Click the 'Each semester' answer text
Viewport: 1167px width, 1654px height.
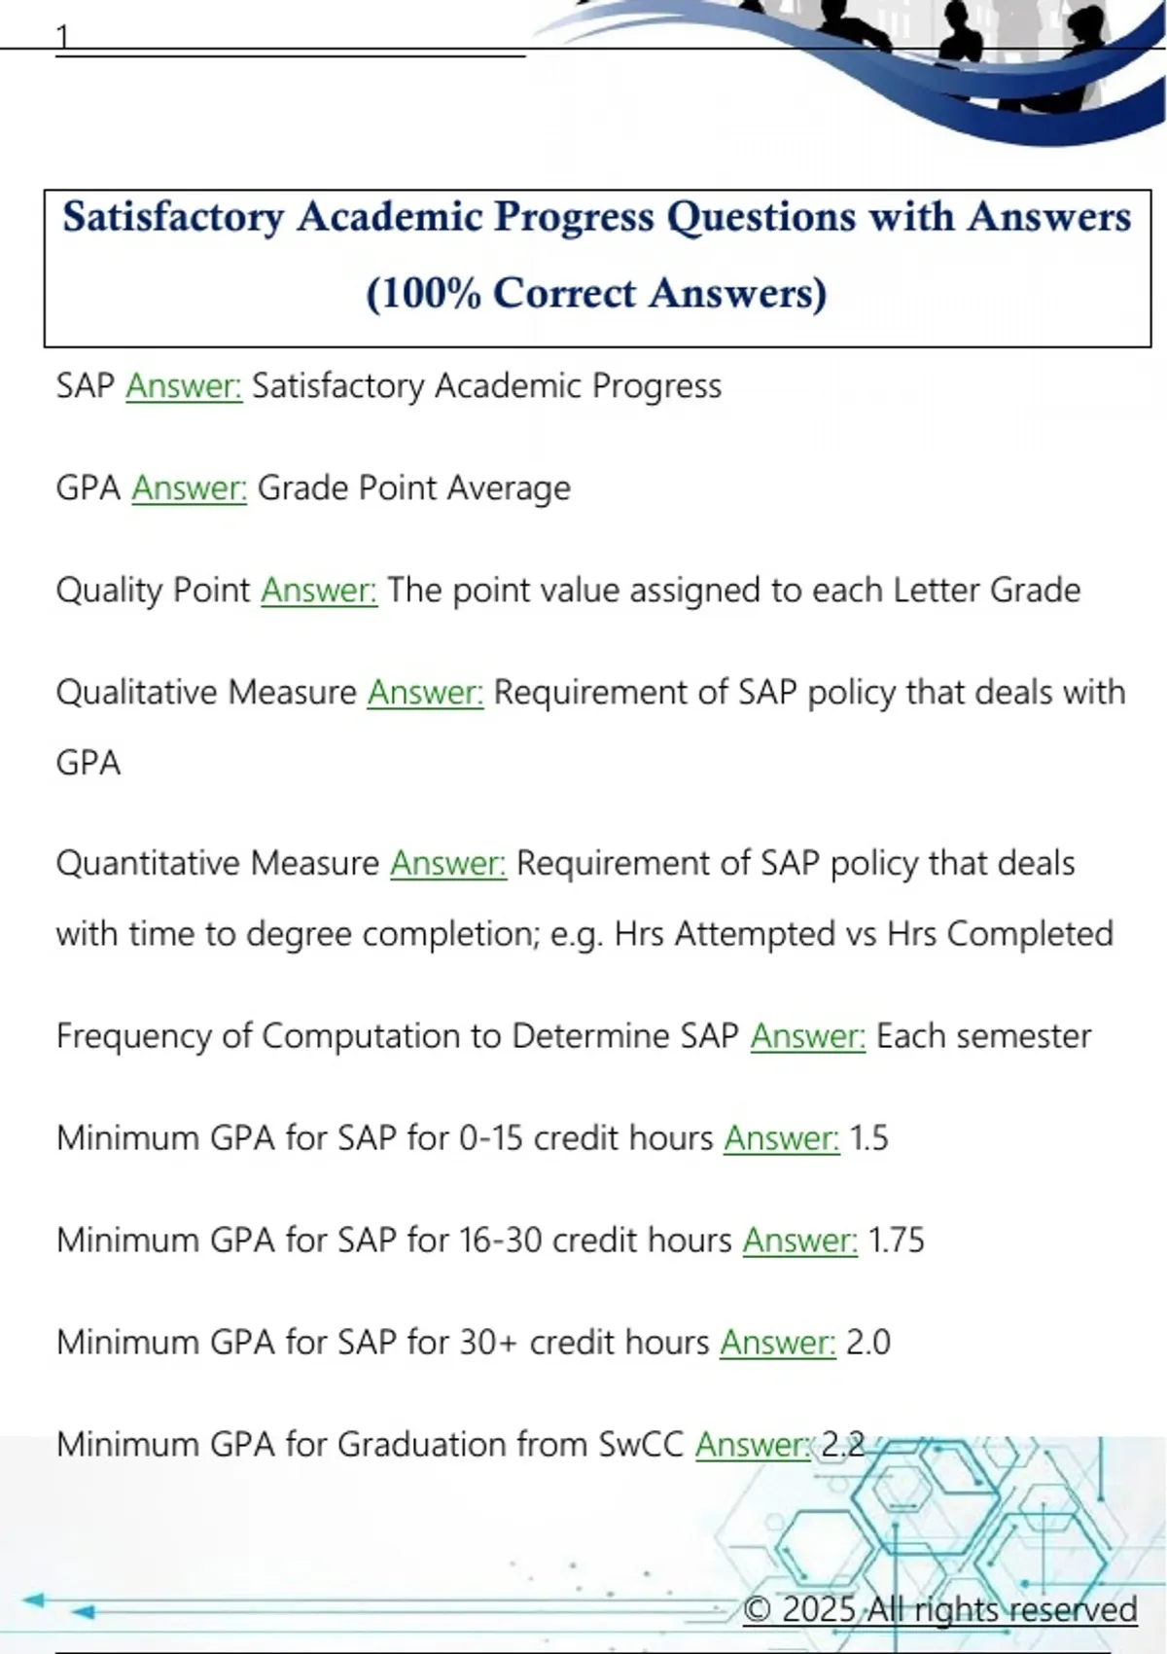click(983, 1036)
